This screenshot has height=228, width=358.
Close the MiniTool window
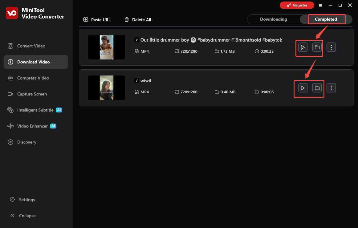pos(350,5)
